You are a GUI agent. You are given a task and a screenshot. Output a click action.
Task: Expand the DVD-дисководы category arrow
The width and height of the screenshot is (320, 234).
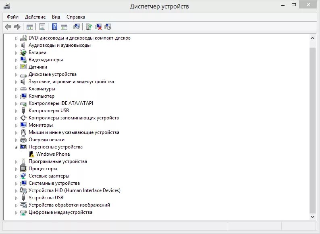coord(17,38)
